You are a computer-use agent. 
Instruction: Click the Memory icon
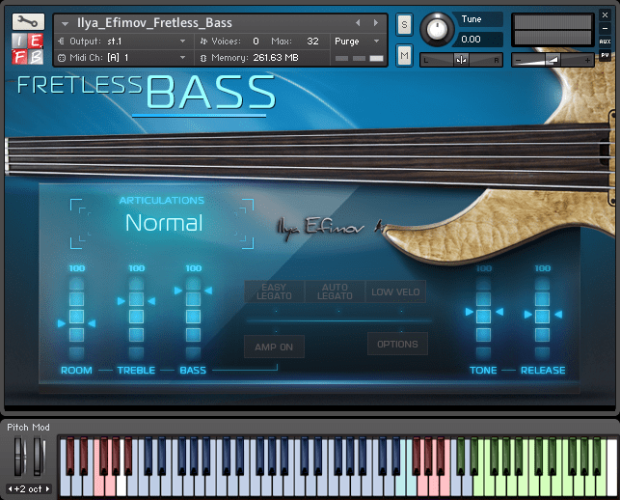pos(203,58)
